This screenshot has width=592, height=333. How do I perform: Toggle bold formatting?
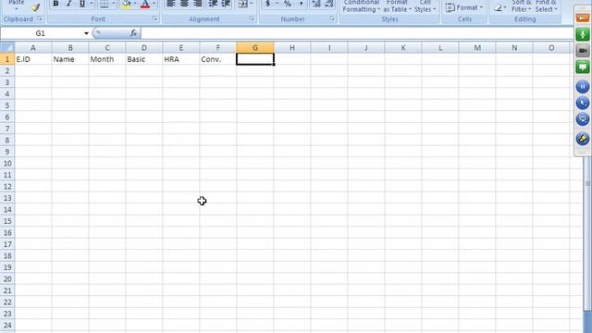55,4
